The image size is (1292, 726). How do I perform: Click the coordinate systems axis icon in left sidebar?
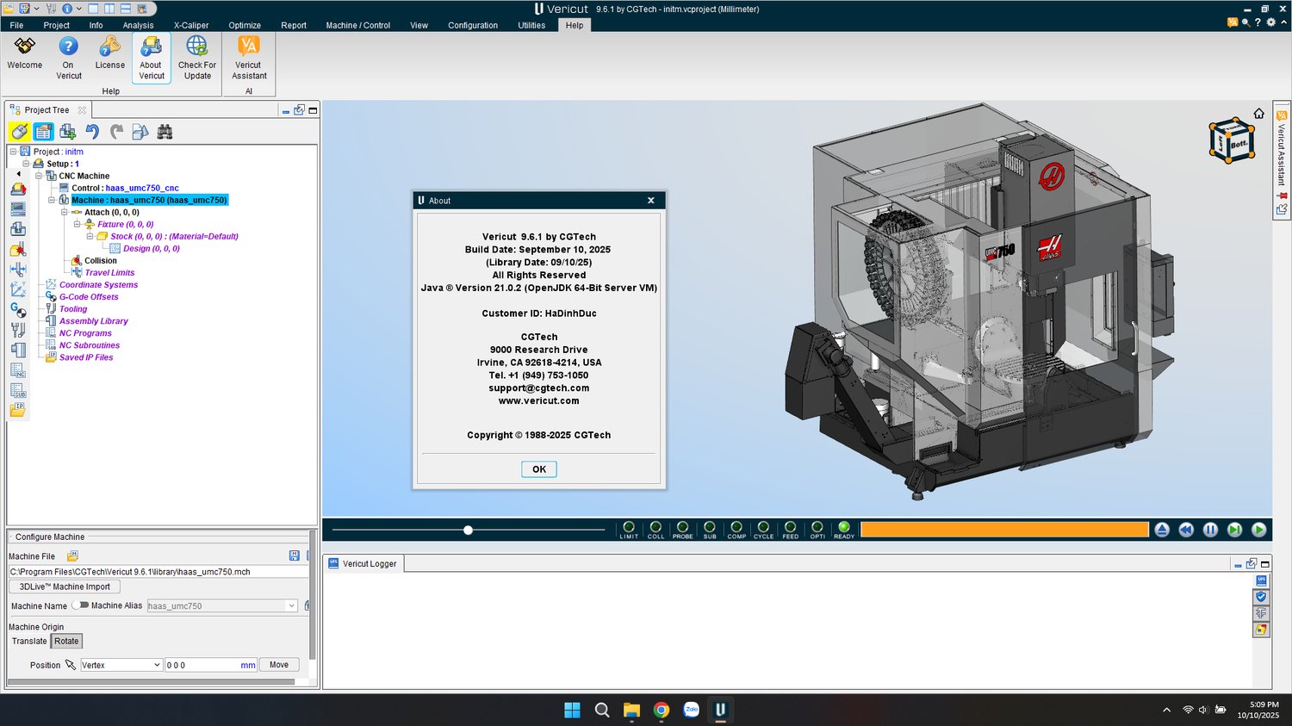[x=18, y=289]
